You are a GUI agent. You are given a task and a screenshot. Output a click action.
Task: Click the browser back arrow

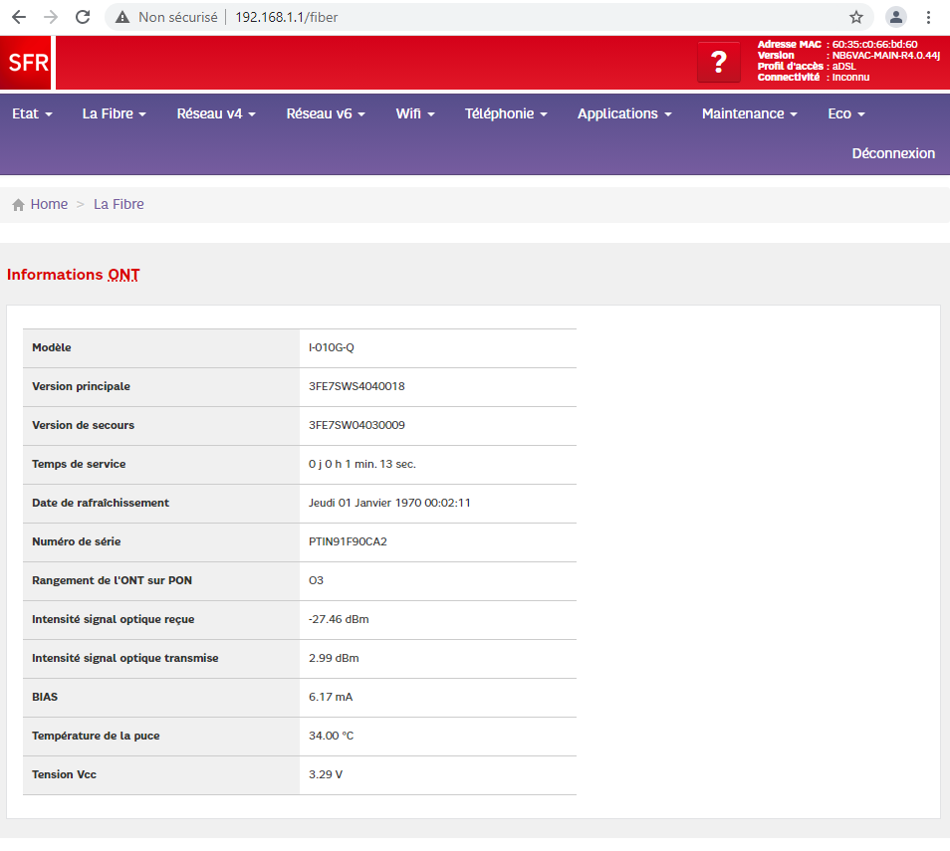pyautogui.click(x=19, y=17)
